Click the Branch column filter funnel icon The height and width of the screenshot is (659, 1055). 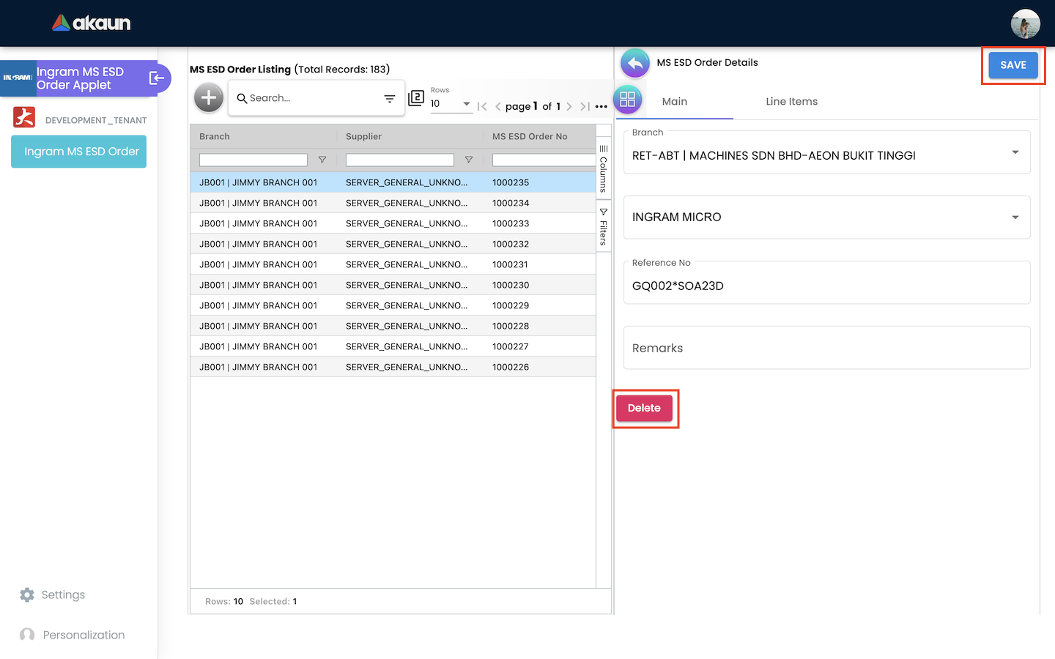[322, 160]
